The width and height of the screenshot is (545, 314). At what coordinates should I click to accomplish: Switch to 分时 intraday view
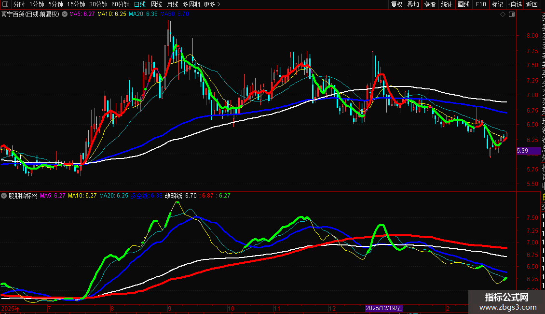coord(19,4)
